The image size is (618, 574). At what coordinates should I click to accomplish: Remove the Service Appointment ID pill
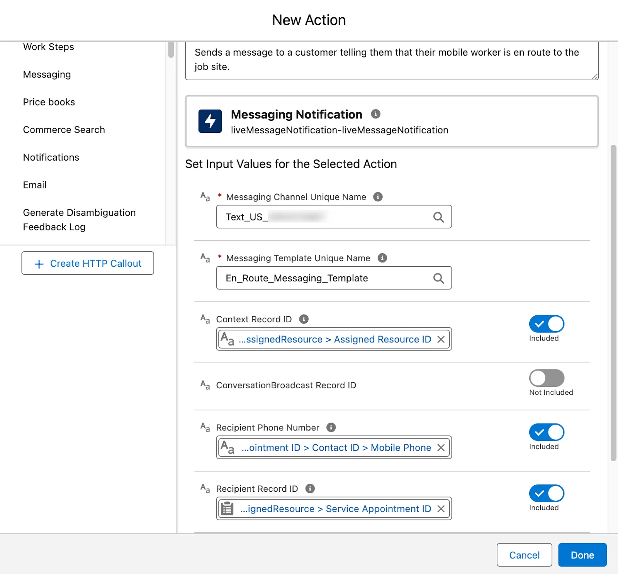441,509
